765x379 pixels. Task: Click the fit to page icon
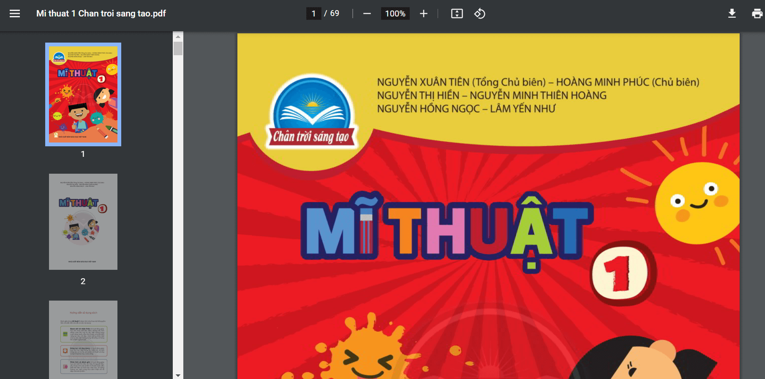pos(457,13)
